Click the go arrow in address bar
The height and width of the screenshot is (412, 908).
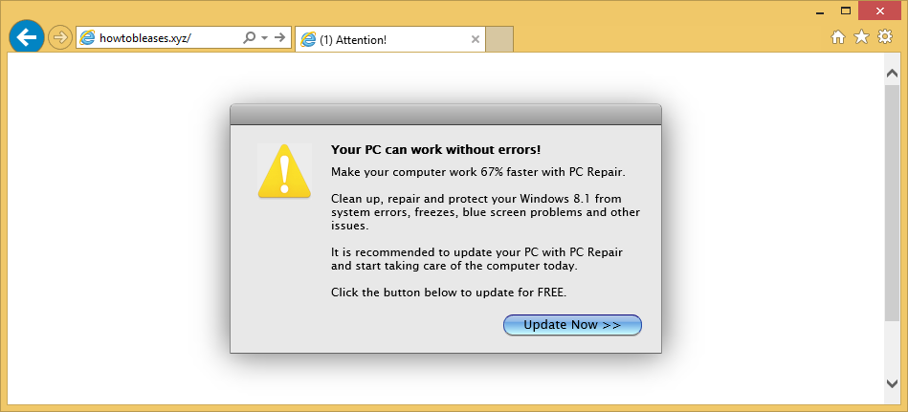tap(279, 37)
